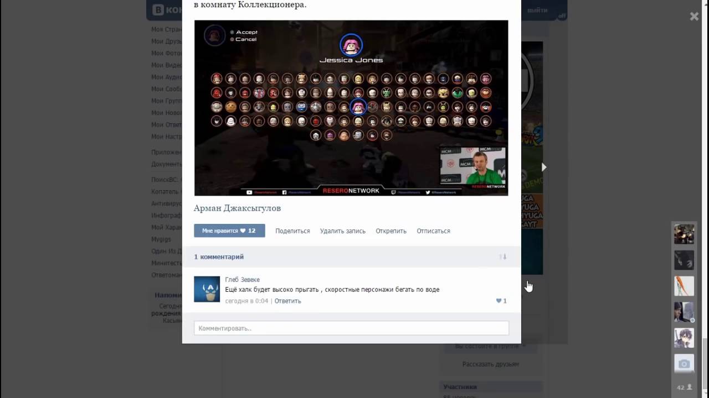Screen dimensions: 709x398
Task: Open the second friend avatar in chat sidebar
Action: pyautogui.click(x=684, y=260)
